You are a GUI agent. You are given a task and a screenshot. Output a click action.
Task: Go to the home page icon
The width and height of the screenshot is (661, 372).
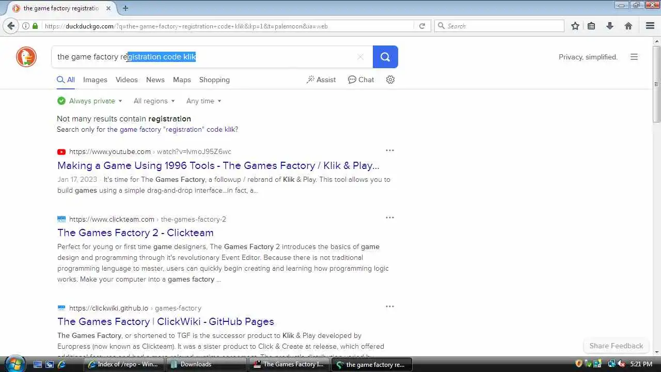click(x=628, y=26)
